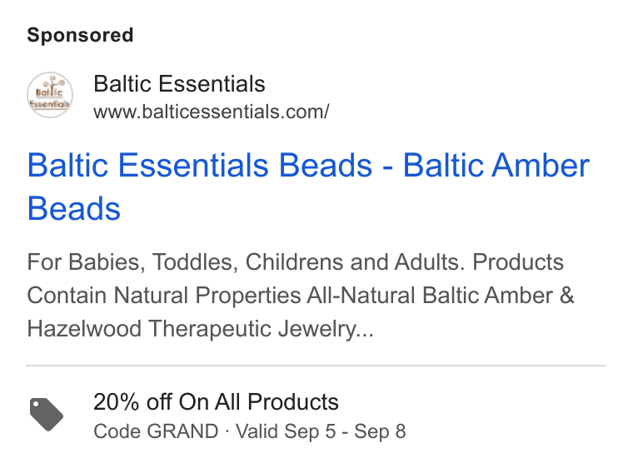This screenshot has width=633, height=463.
Task: Click the Contain Natural Properties description line
Action: 301,295
